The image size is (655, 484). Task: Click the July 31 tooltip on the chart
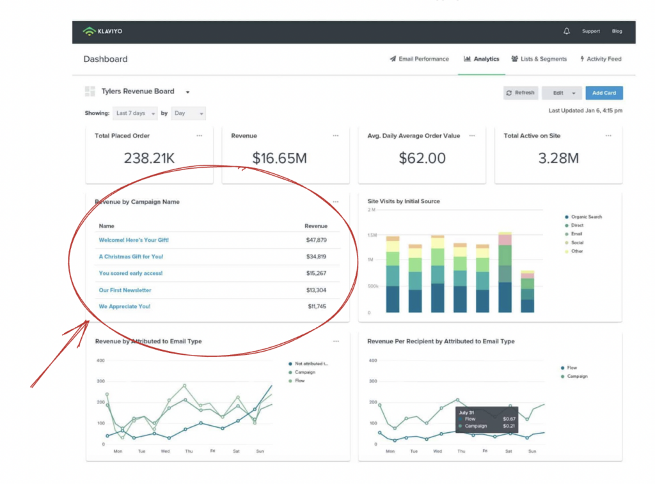click(x=486, y=419)
